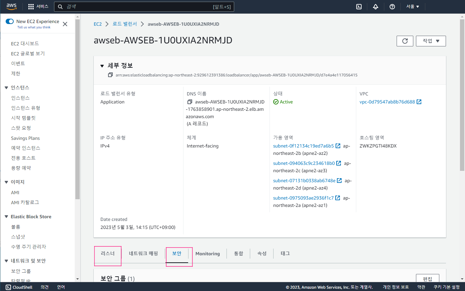Open AMI 카탈로그 in sidebar
This screenshot has width=465, height=291.
[25, 203]
